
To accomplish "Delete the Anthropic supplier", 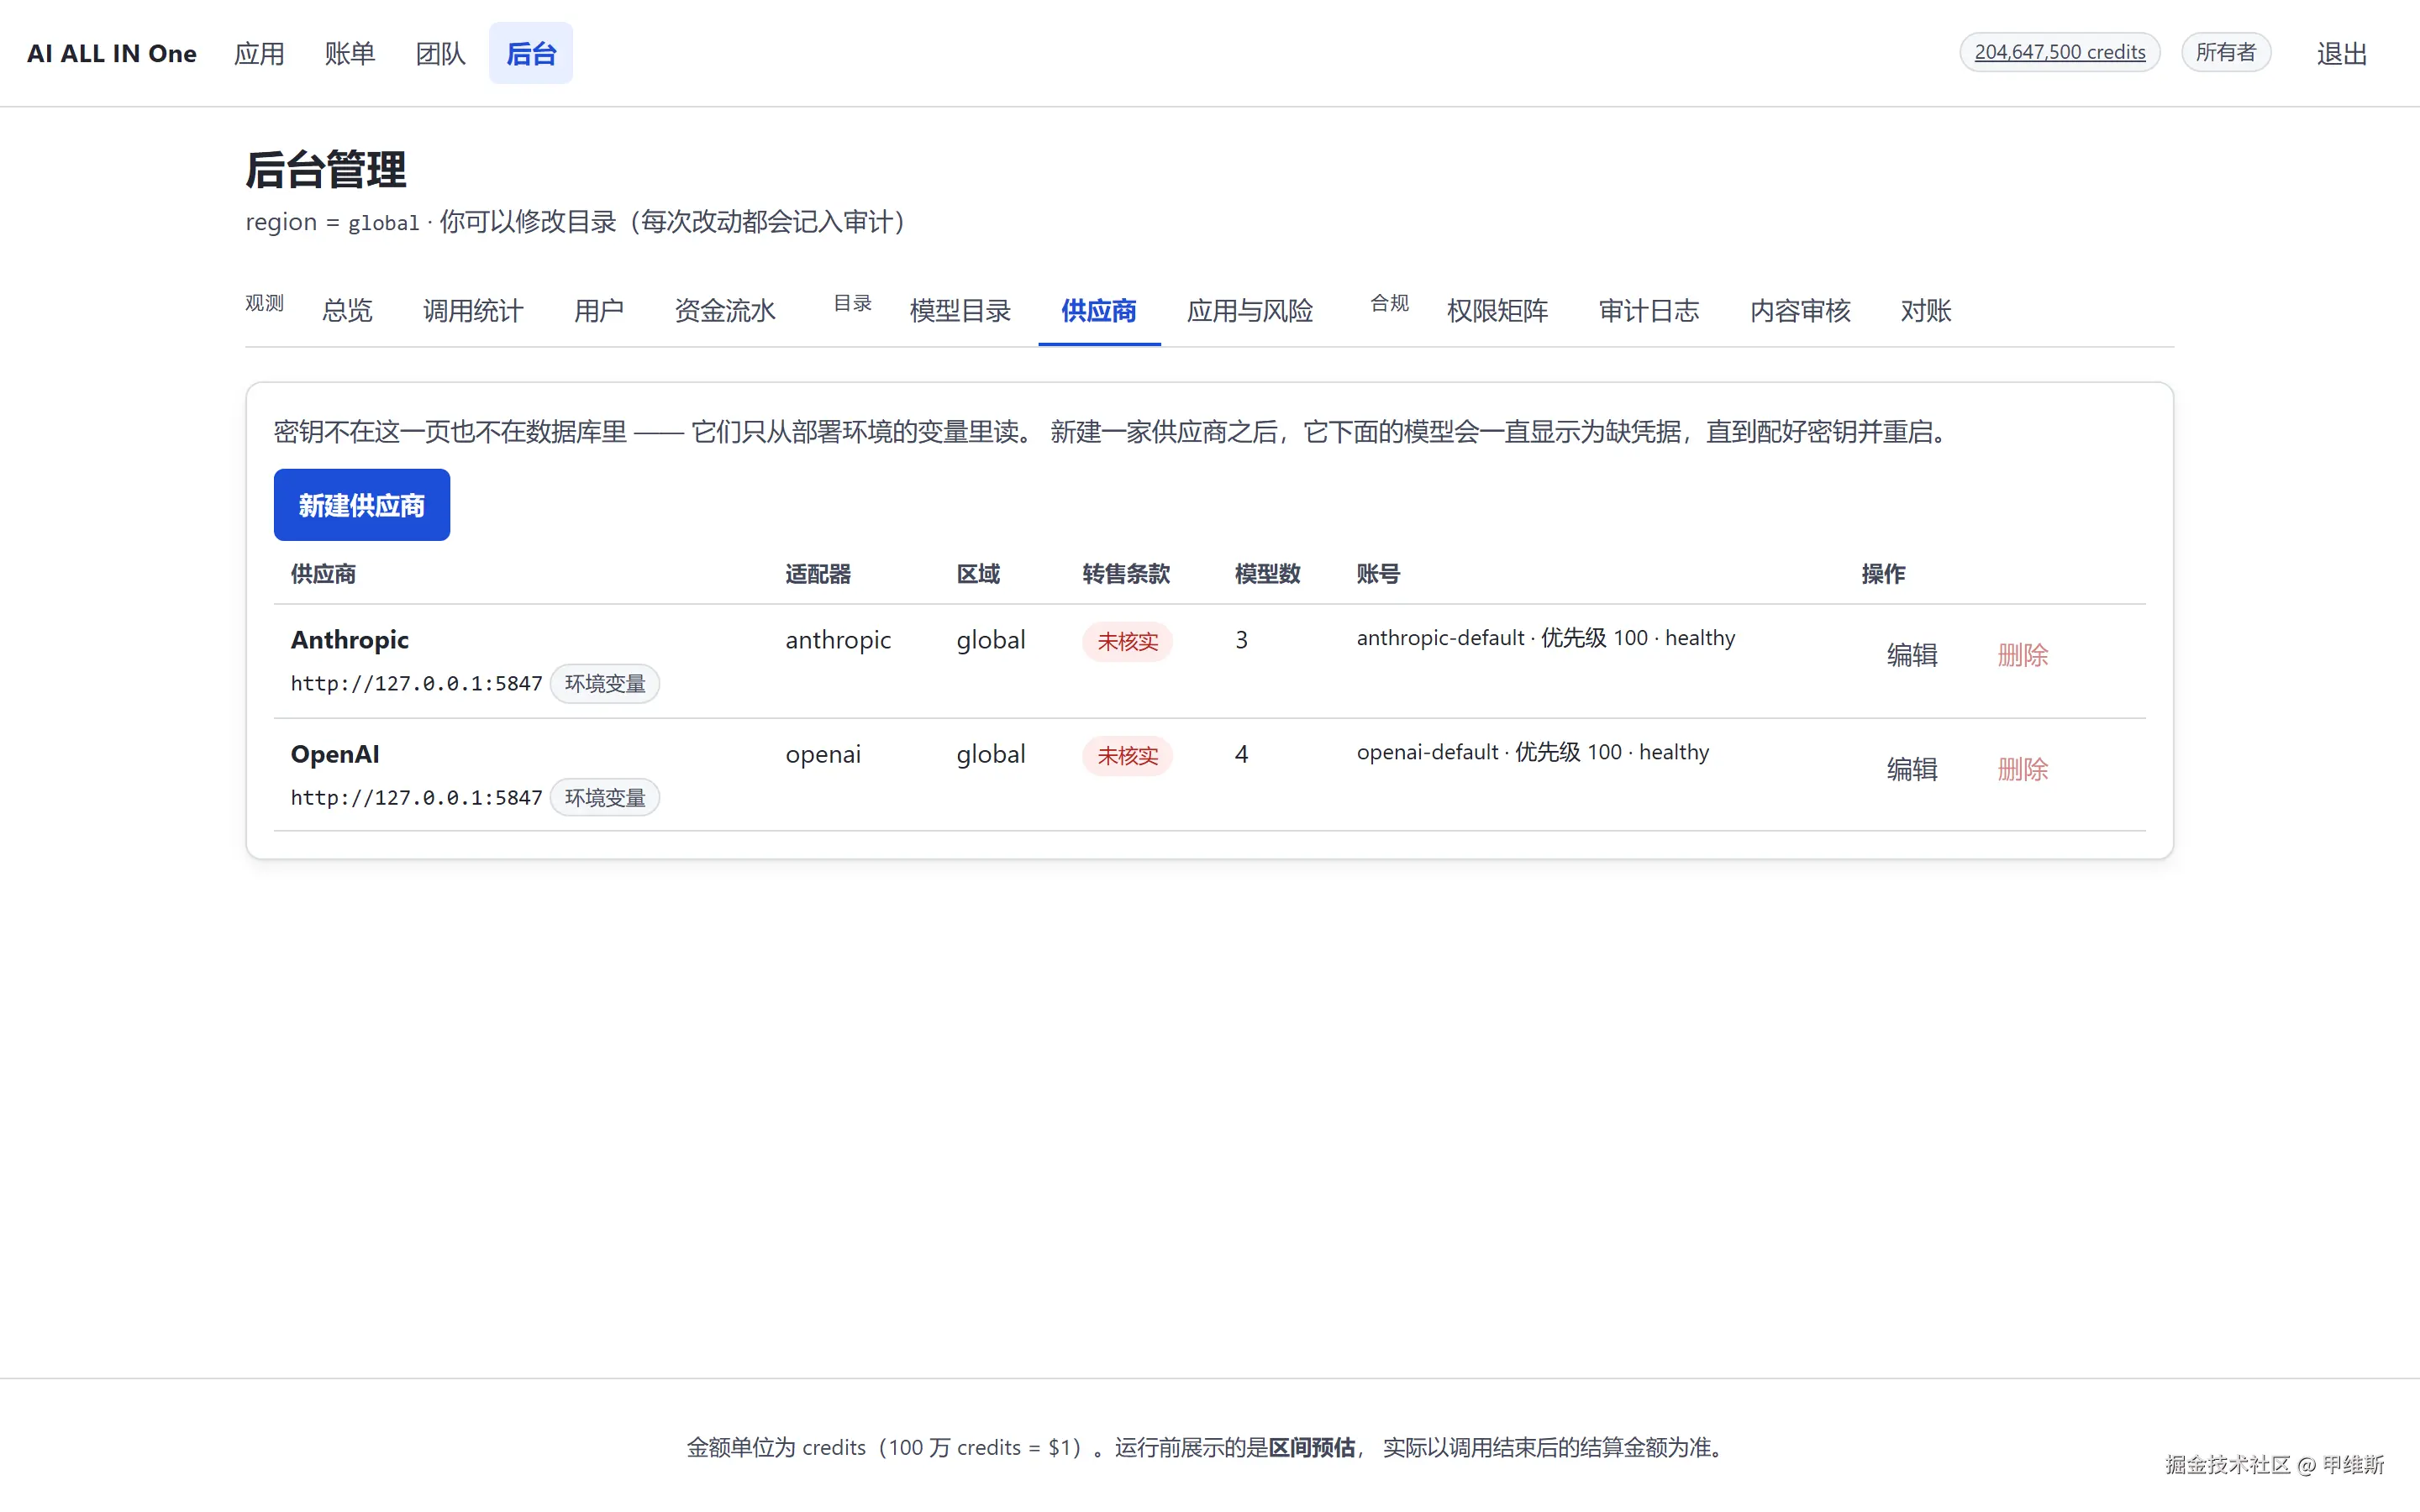I will pyautogui.click(x=2022, y=655).
